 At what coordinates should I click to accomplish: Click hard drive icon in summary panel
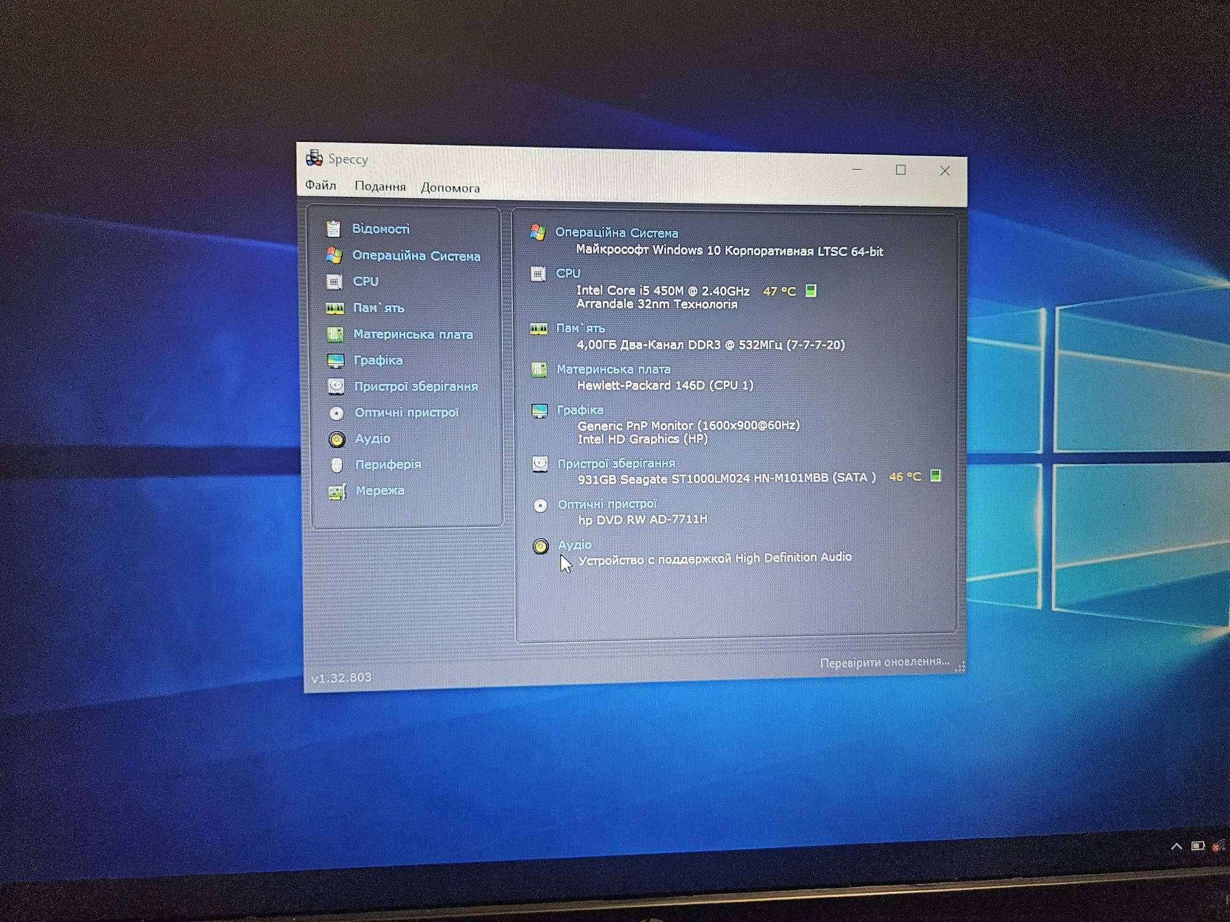(540, 464)
